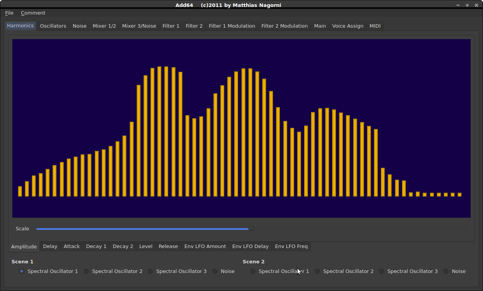Select Scene 1 Spectral Oscillator 2
The width and height of the screenshot is (483, 291).
86,271
